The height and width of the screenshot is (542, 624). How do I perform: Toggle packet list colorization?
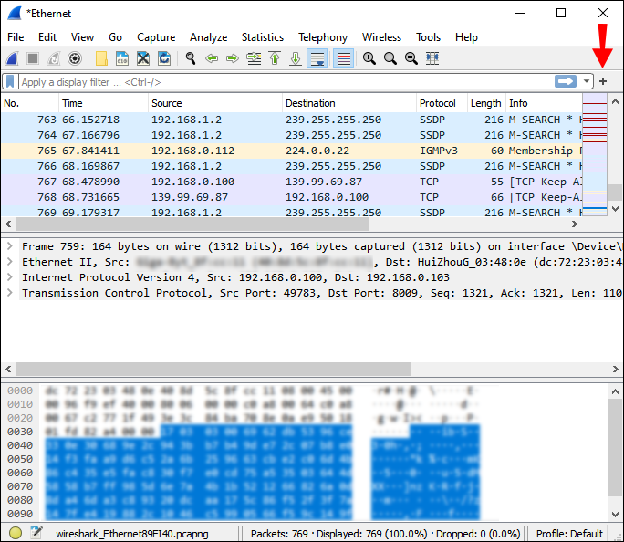coord(344,58)
